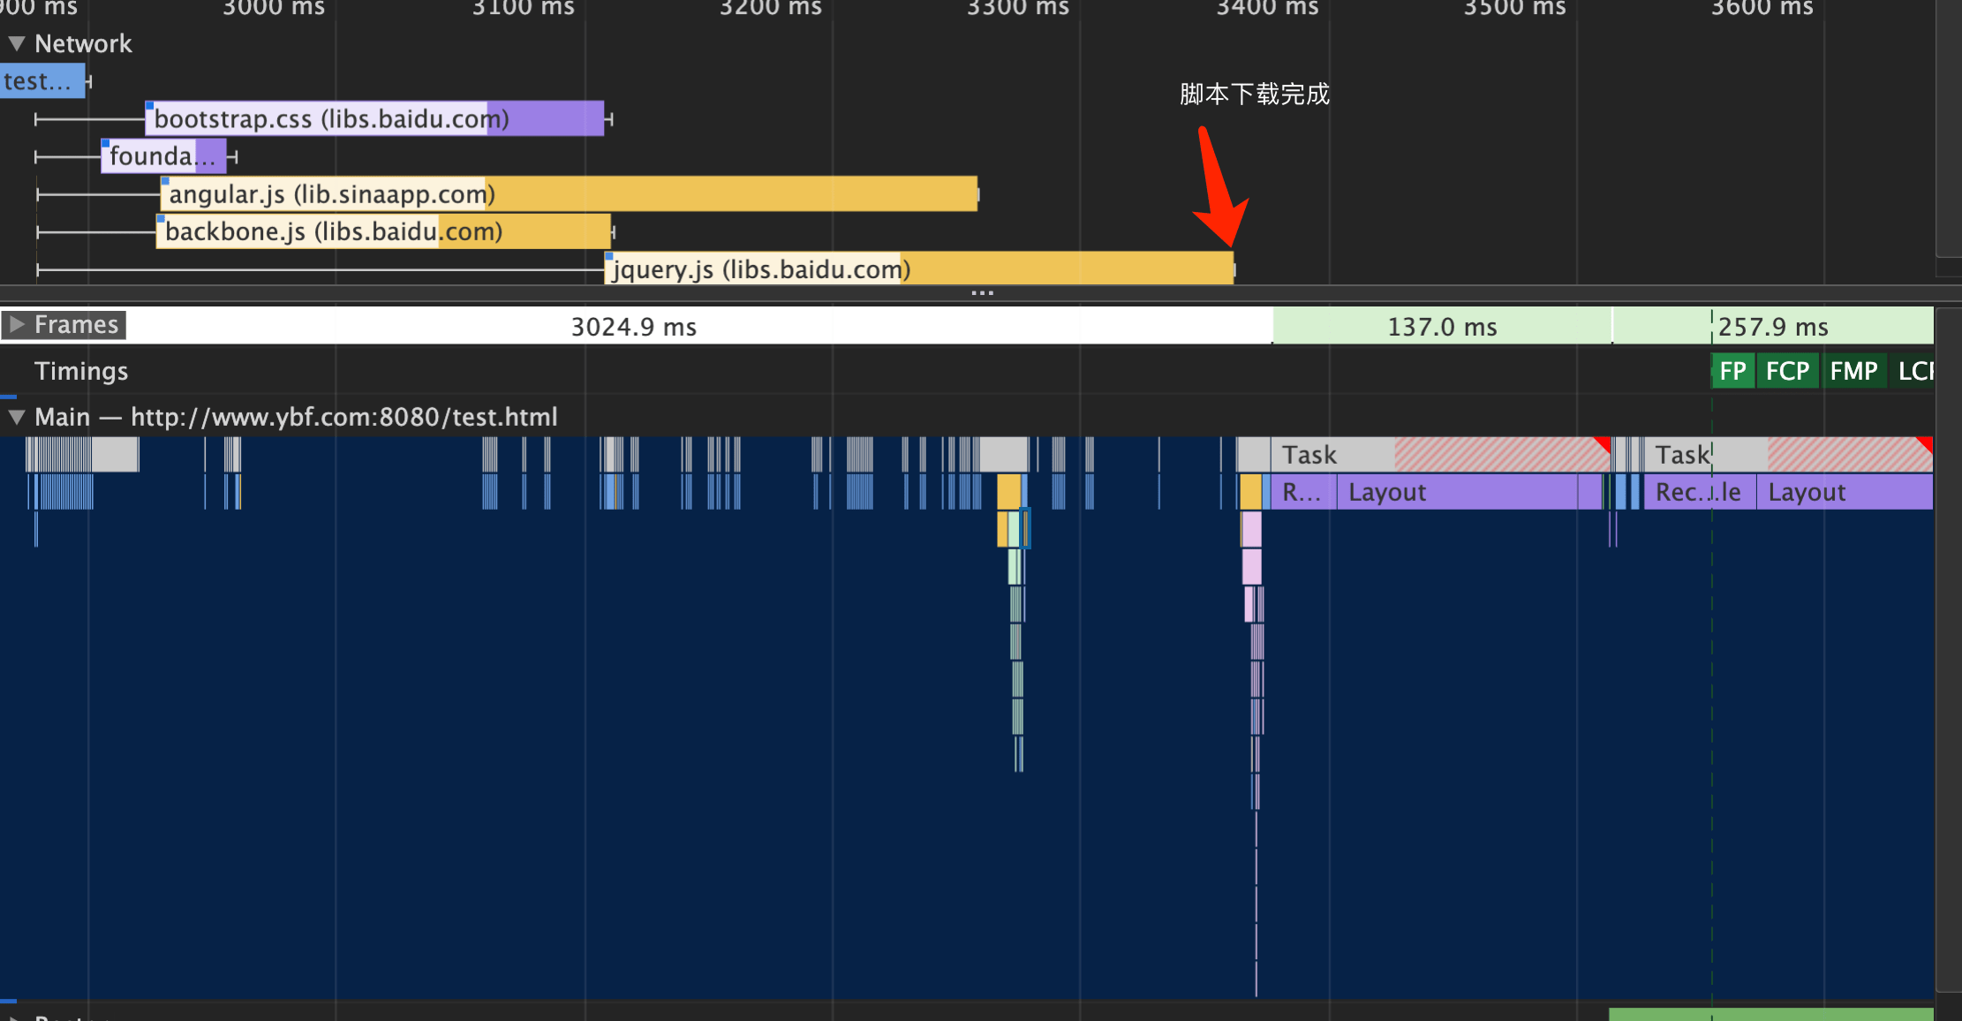Click the 3000 ms ruler label
Viewport: 1962px width, 1021px height.
(x=274, y=8)
